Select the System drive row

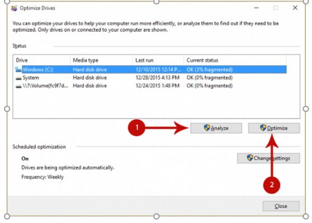click(x=151, y=77)
